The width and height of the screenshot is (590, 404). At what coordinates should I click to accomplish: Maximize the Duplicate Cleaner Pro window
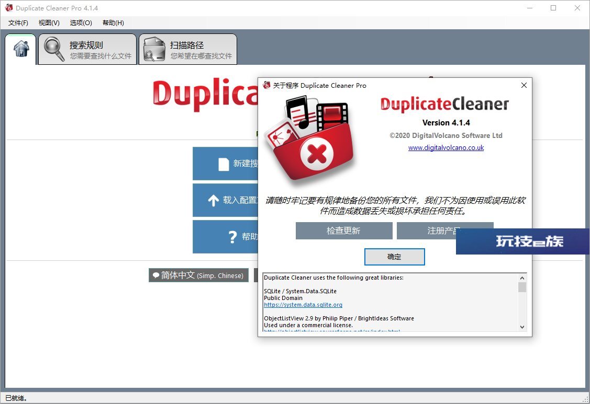pos(553,8)
